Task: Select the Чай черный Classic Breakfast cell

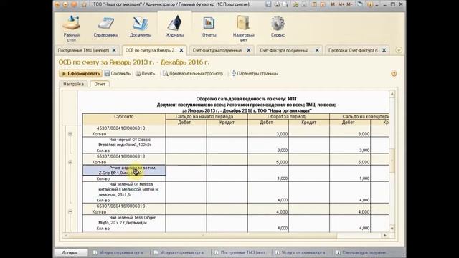Action: click(124, 143)
